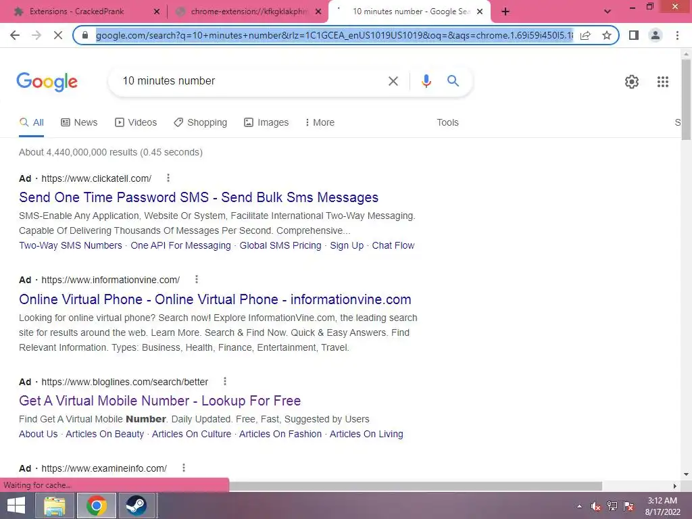
Task: Open a new browser tab
Action: pyautogui.click(x=505, y=12)
